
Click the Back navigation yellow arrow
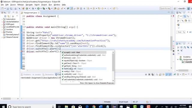point(103,8)
